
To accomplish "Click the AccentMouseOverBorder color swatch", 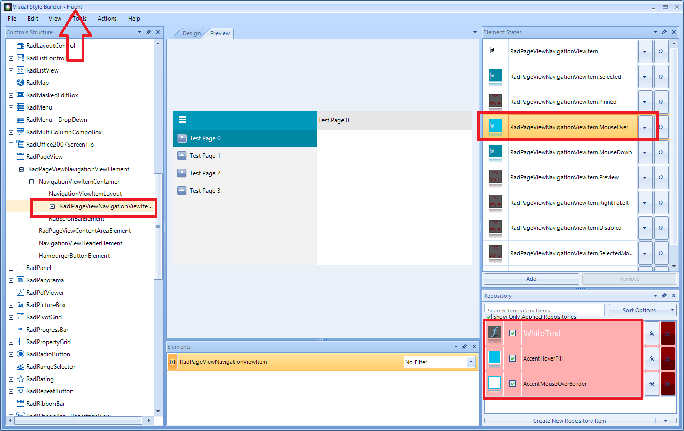I will (494, 383).
